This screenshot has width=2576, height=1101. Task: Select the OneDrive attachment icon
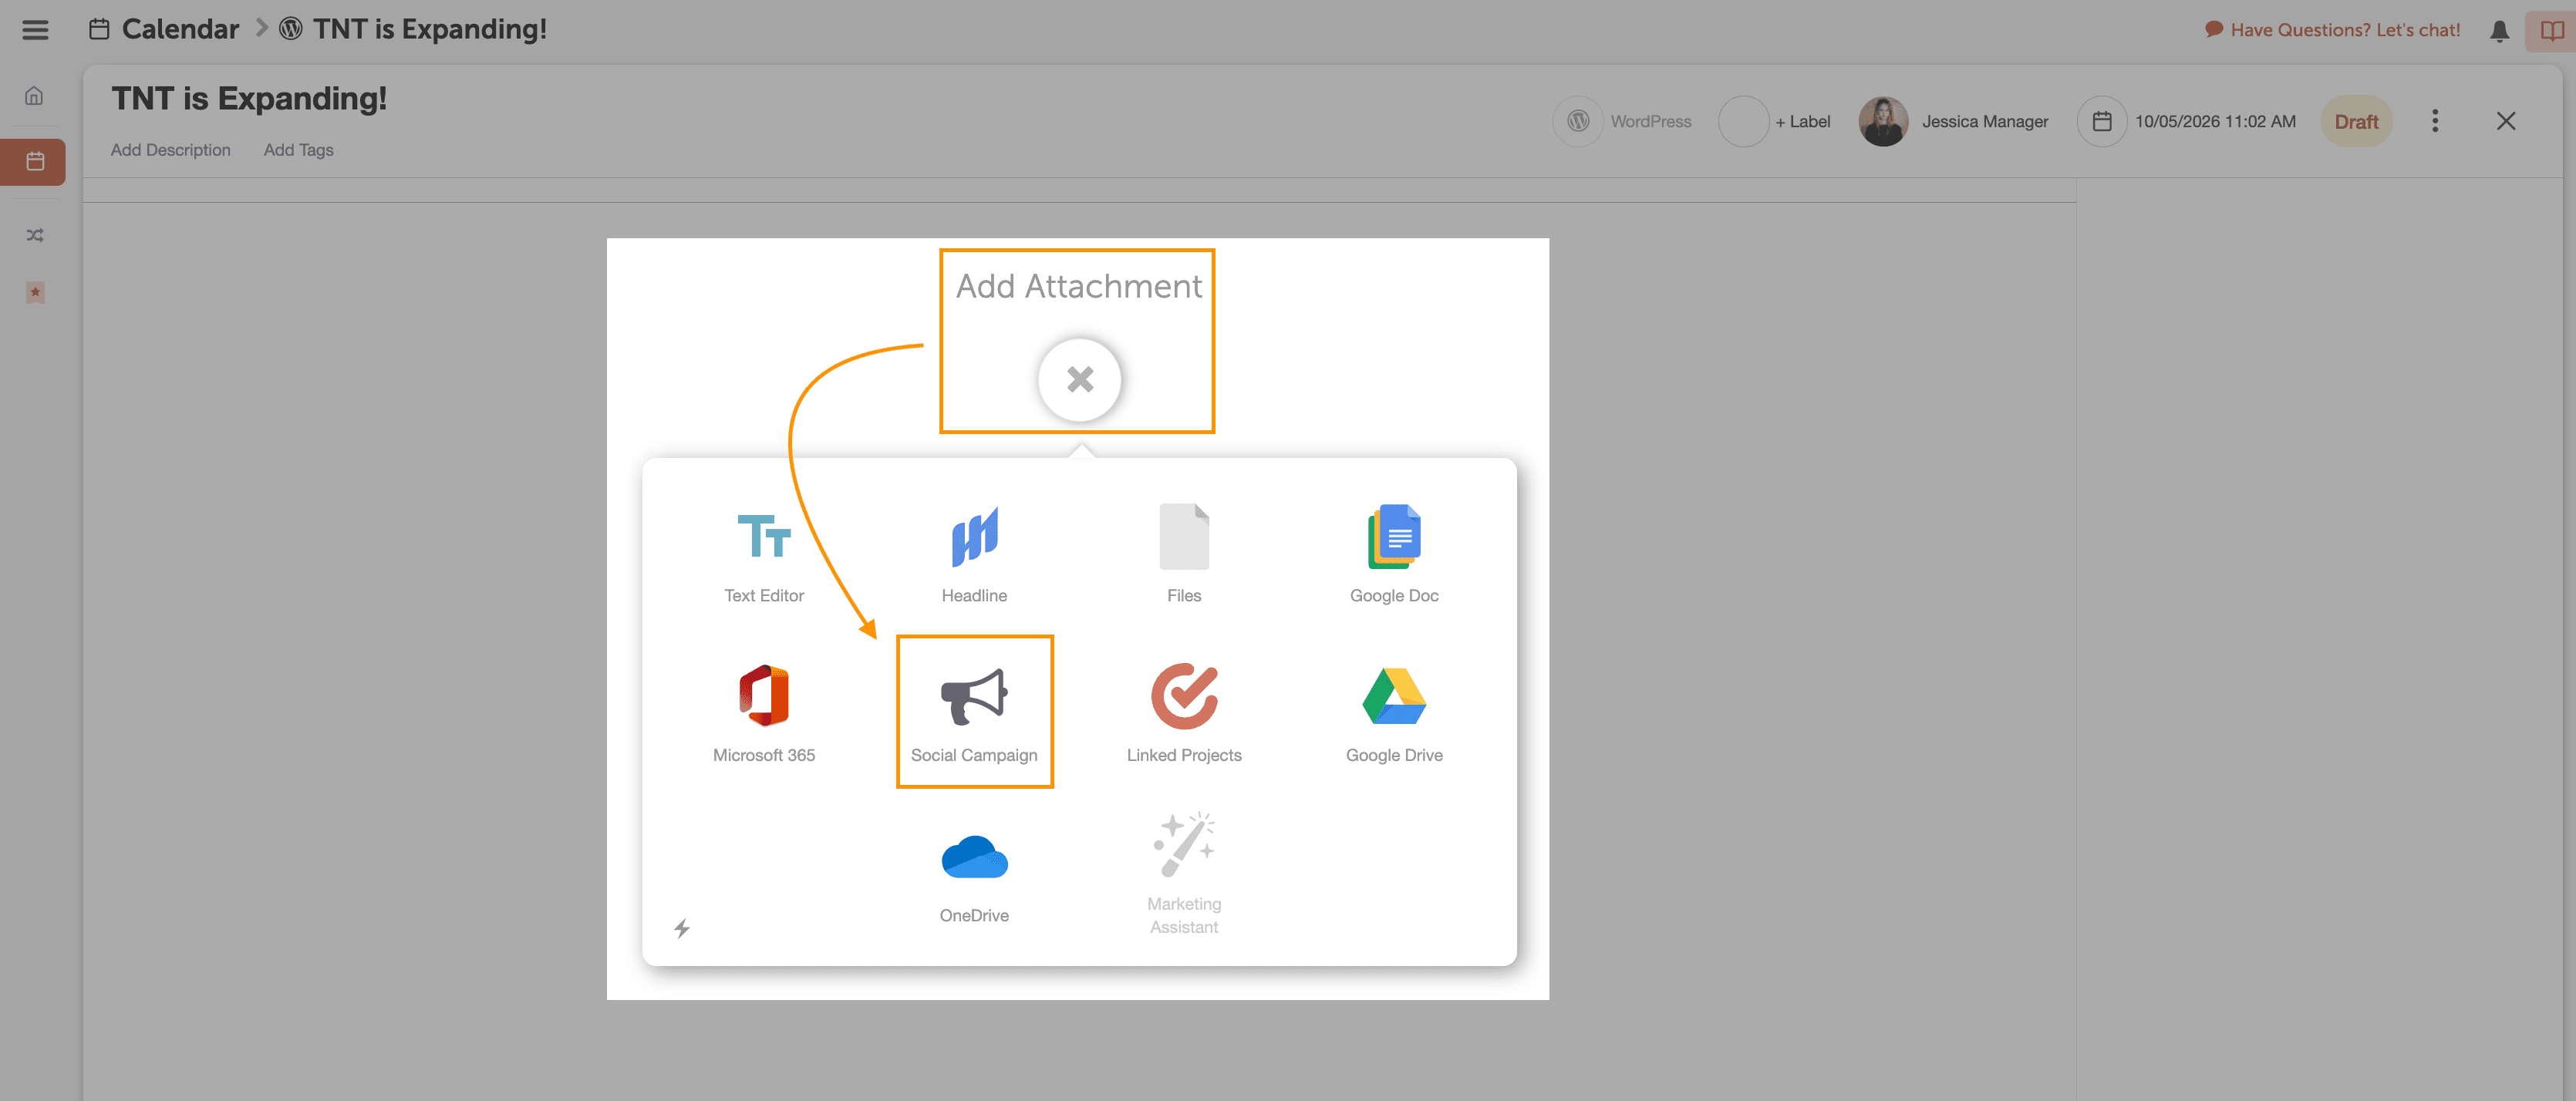pos(973,872)
